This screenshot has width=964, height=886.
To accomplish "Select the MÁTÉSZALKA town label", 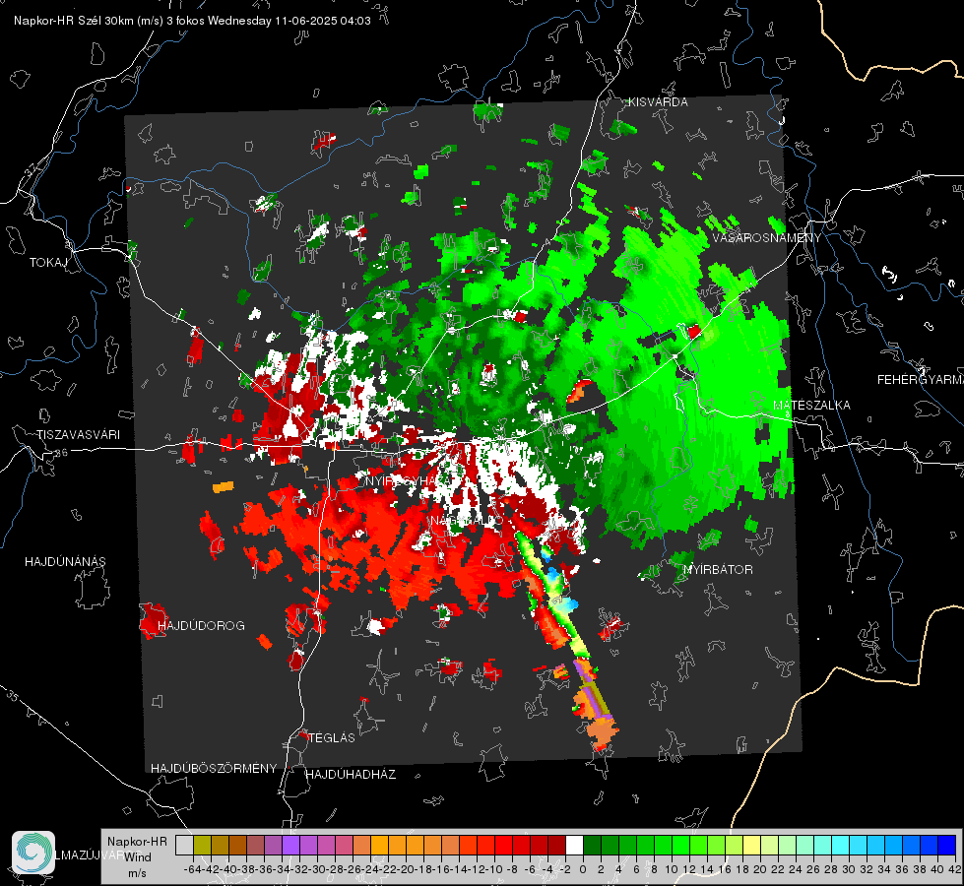I will point(811,406).
